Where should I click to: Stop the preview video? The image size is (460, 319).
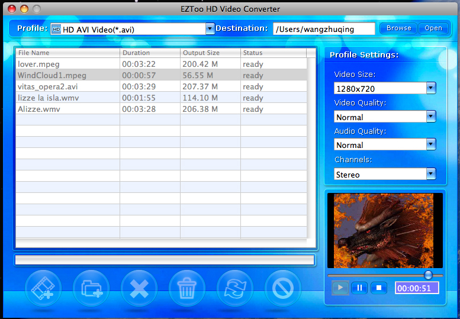(x=379, y=288)
